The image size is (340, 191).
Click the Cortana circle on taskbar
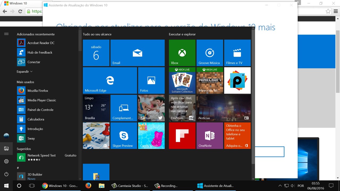pyautogui.click(x=19, y=186)
